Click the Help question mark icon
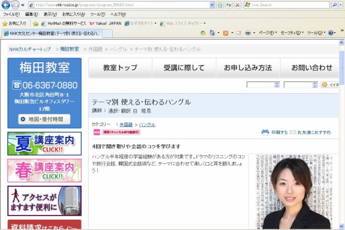The width and height of the screenshot is (345, 230). [331, 33]
